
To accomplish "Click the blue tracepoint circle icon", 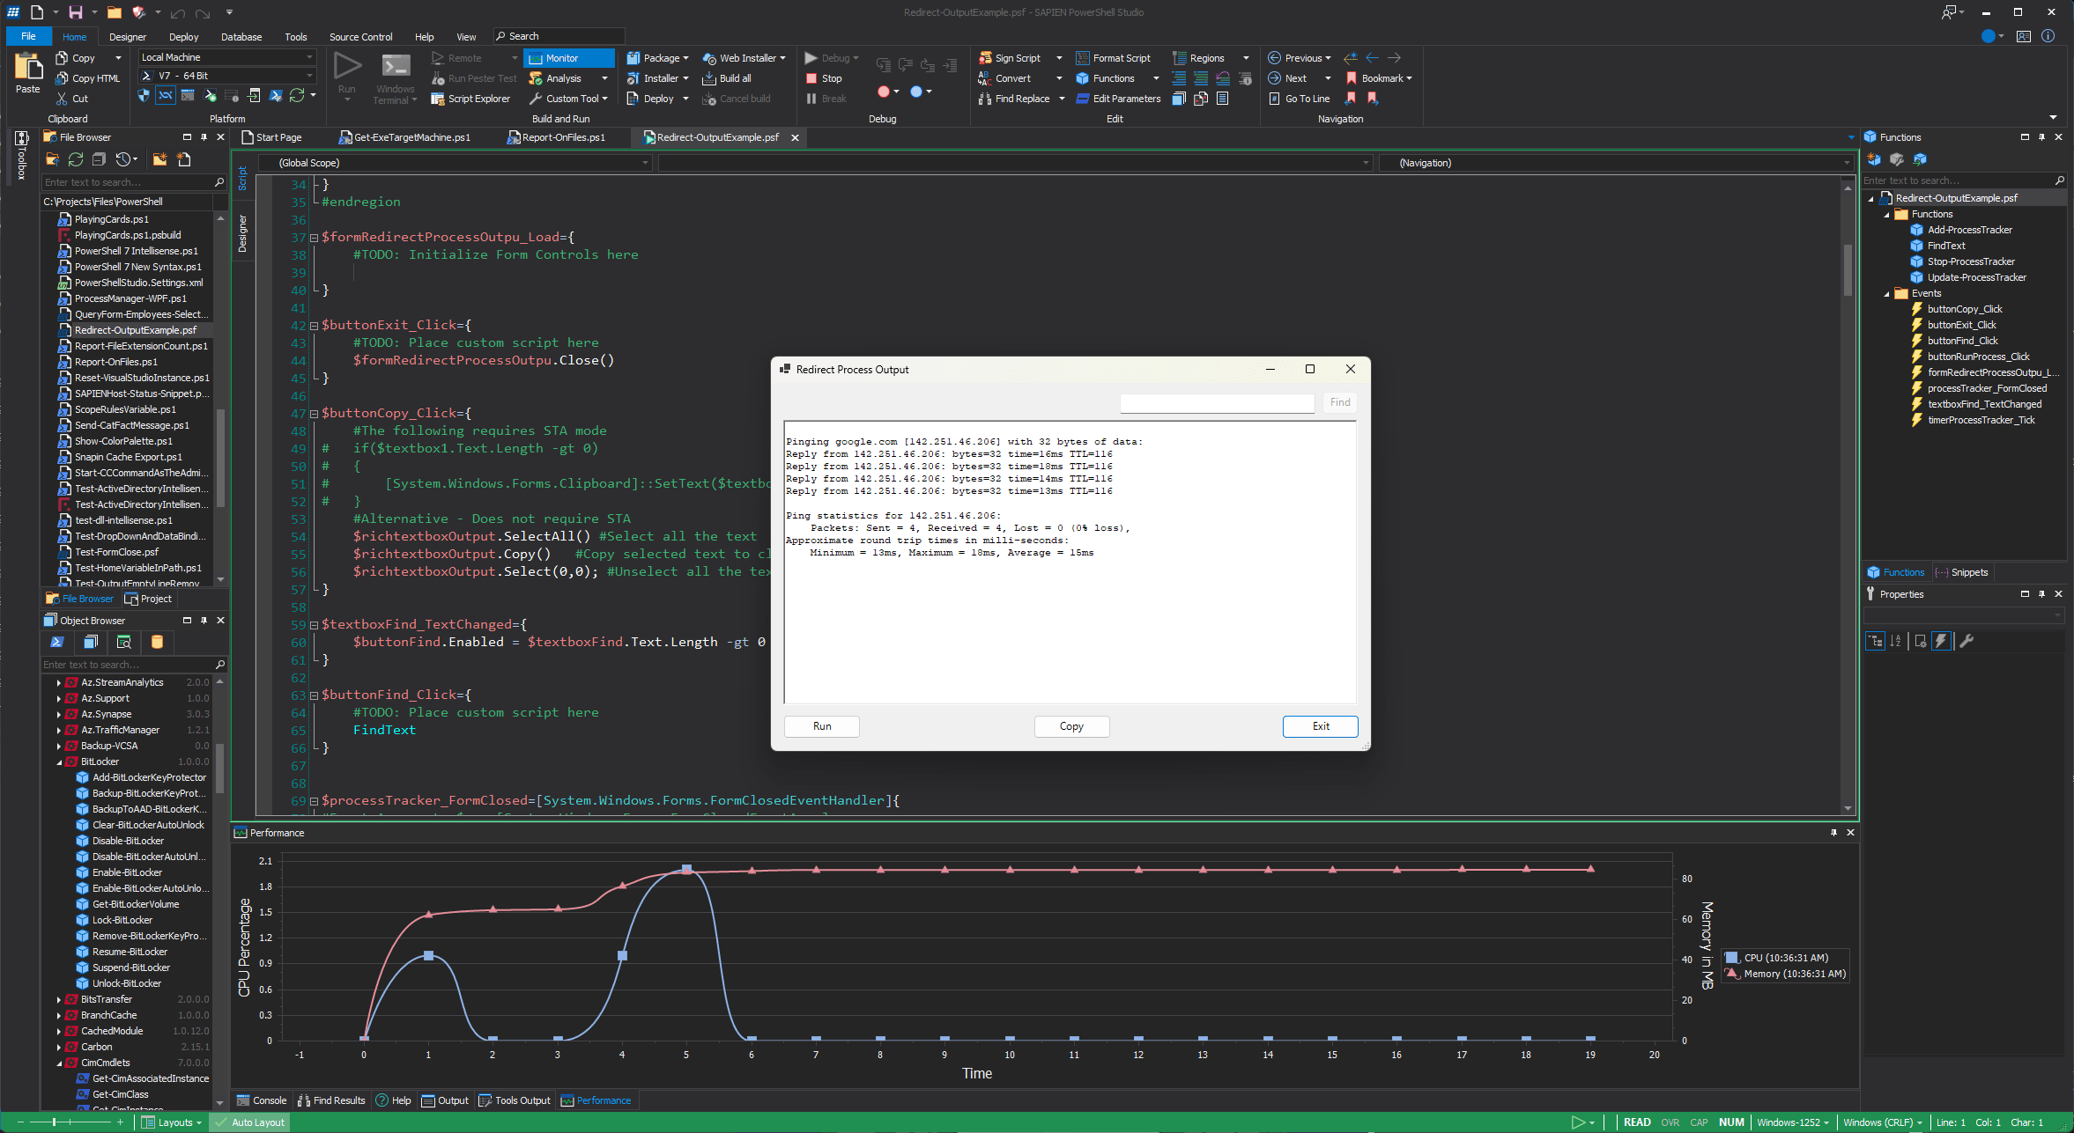I will pos(915,92).
